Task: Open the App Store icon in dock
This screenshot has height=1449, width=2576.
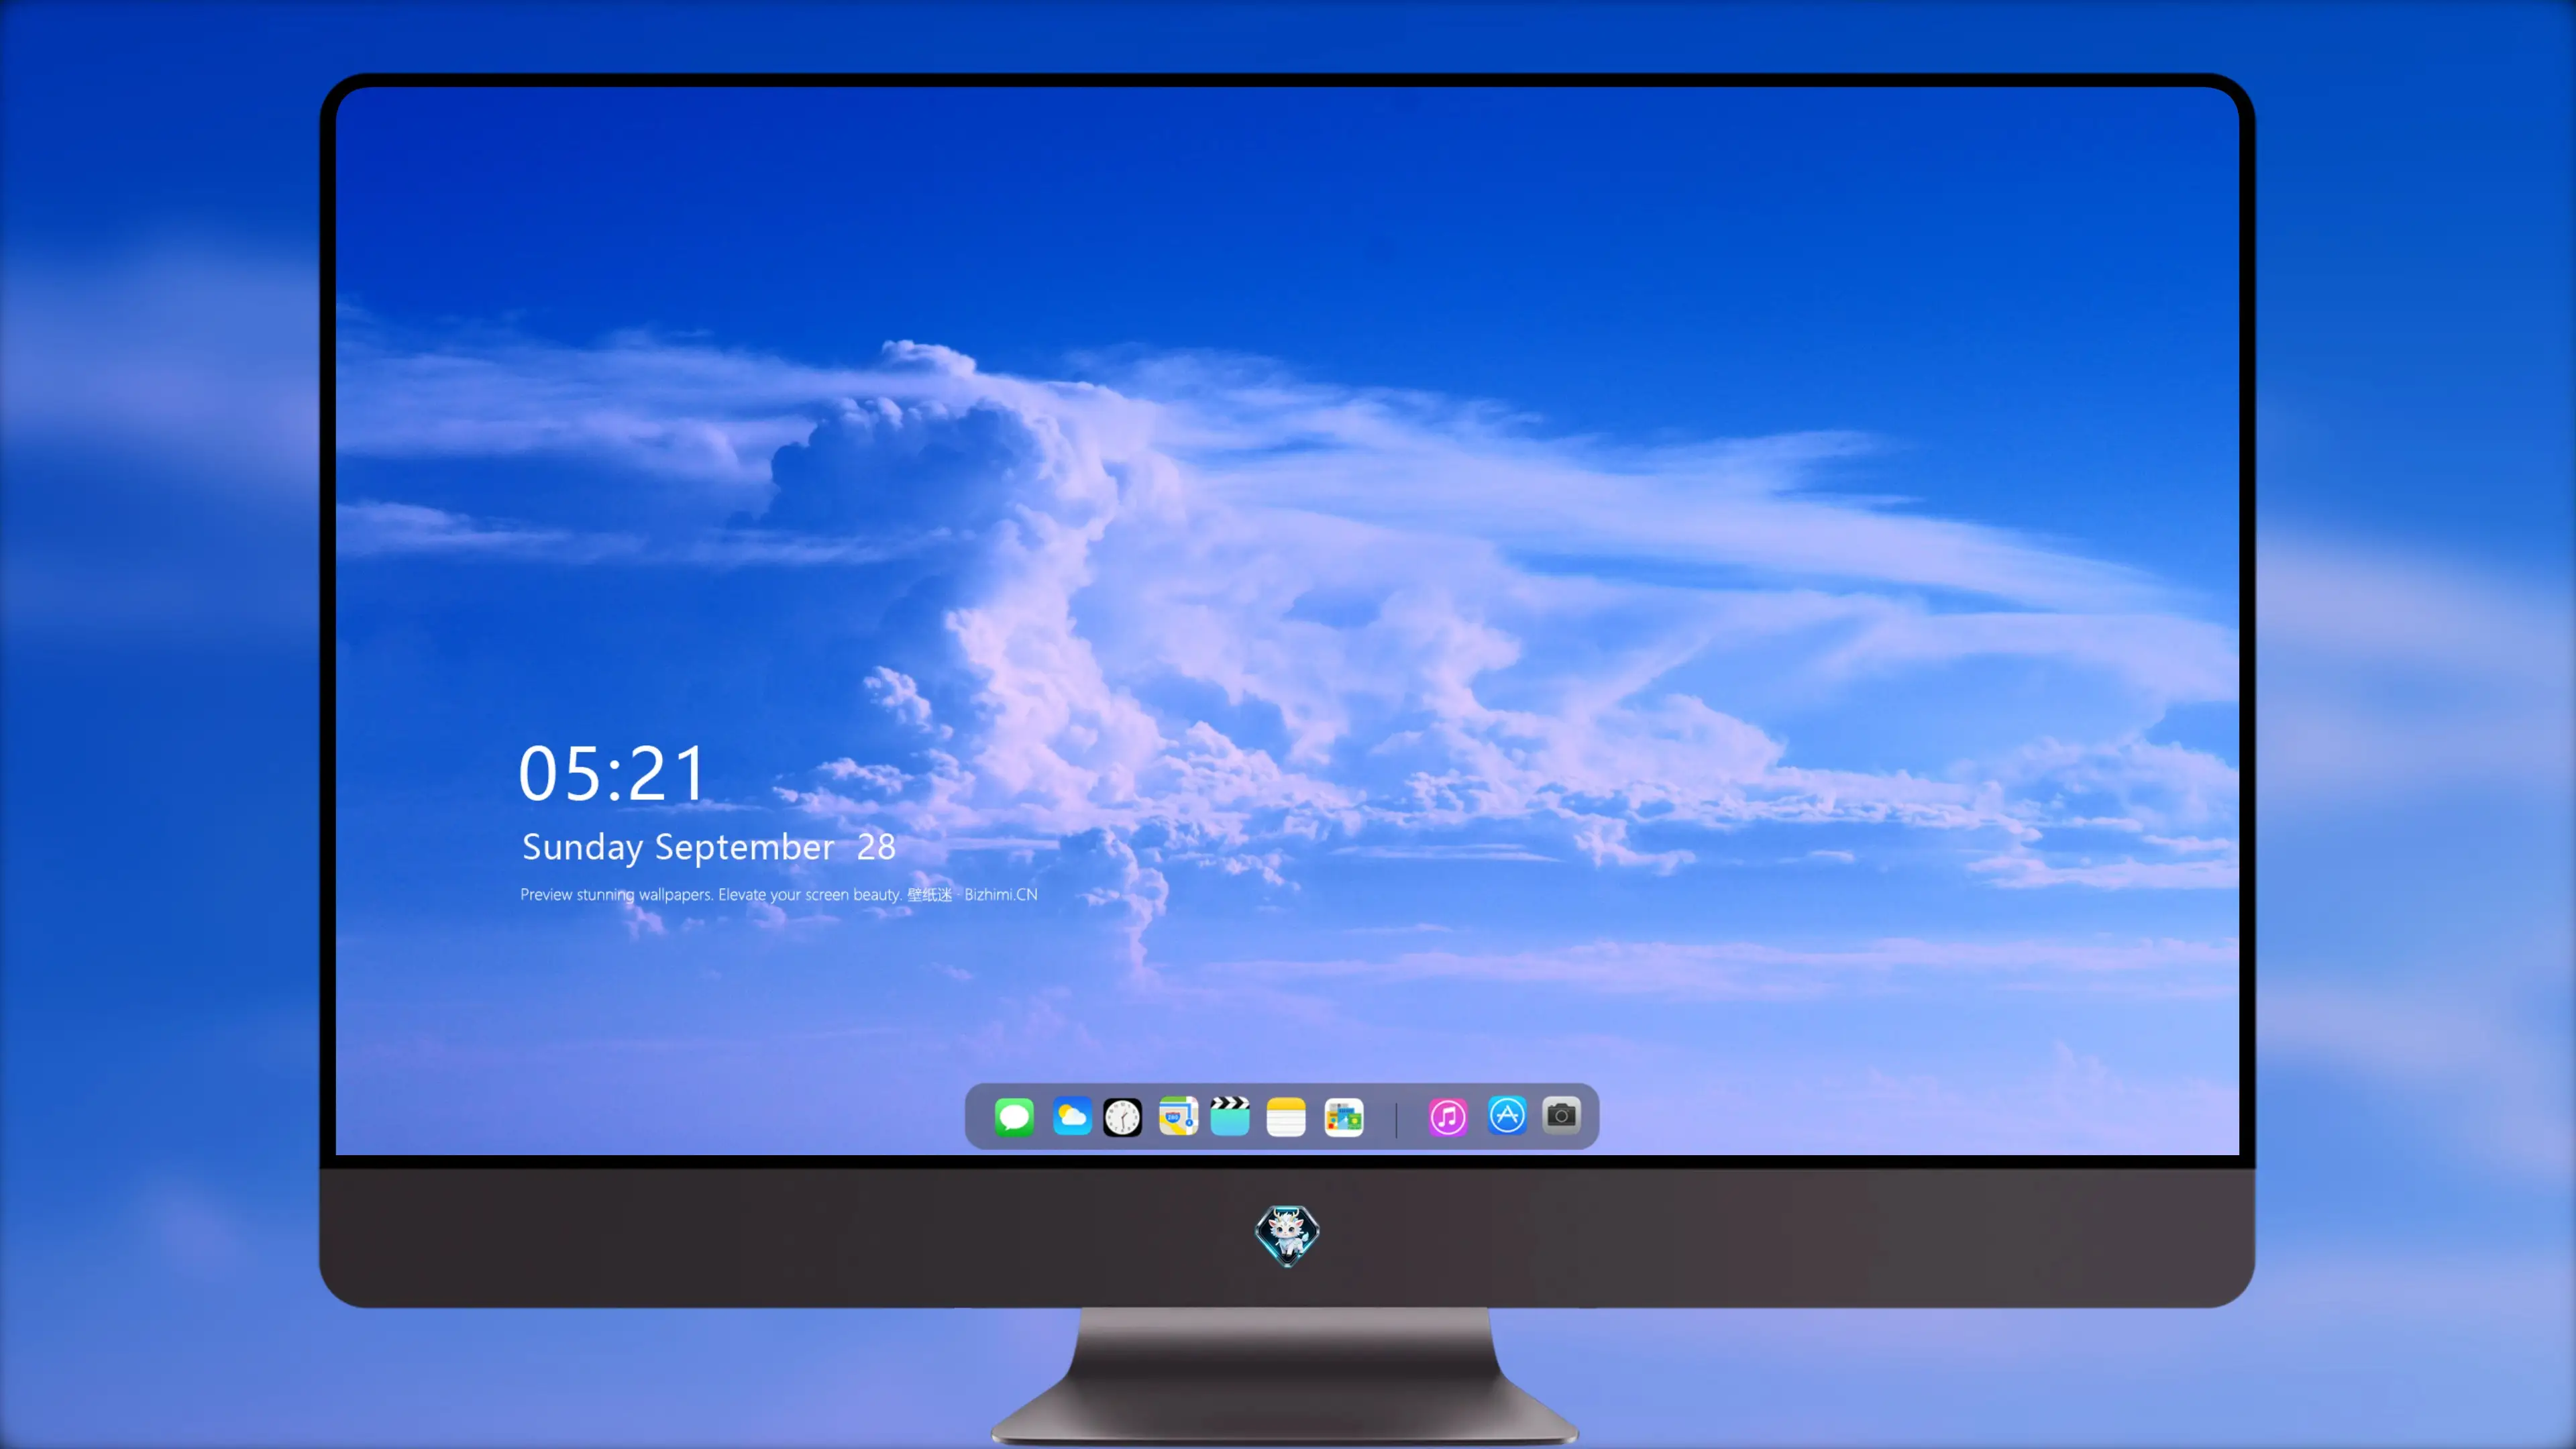Action: [1507, 1115]
